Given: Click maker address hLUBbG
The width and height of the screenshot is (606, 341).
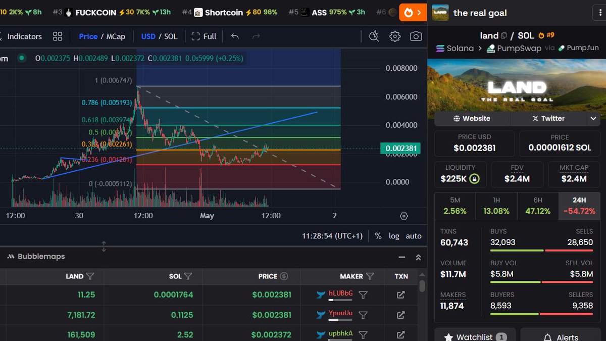Looking at the screenshot, I should tap(340, 293).
